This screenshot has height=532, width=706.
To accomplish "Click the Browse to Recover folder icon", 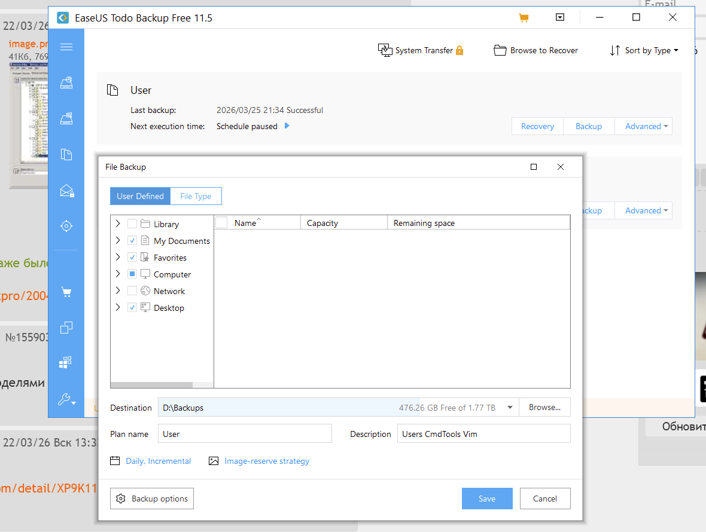I will 500,50.
